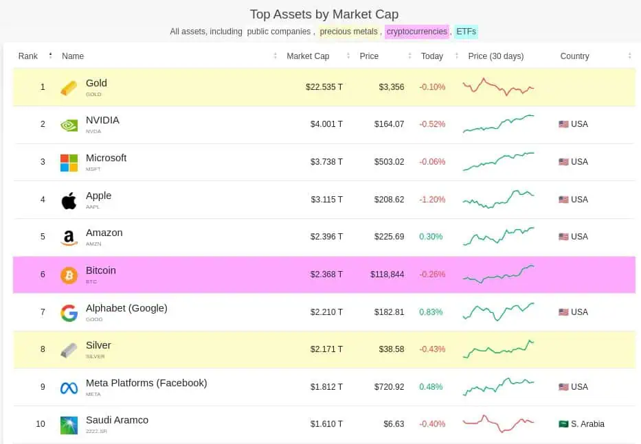Click Saudi Aramco's 30-day price chart
641x444 pixels.
tap(498, 423)
